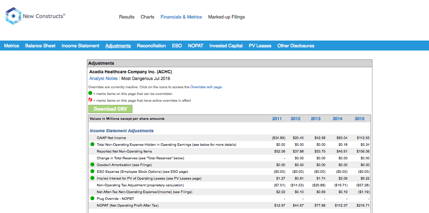Click Acadia Healthcare Company Inc. (ACHC) title
This screenshot has width=429, height=213.
point(131,72)
